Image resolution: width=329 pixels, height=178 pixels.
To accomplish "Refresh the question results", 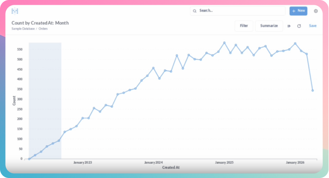I will coord(299,26).
